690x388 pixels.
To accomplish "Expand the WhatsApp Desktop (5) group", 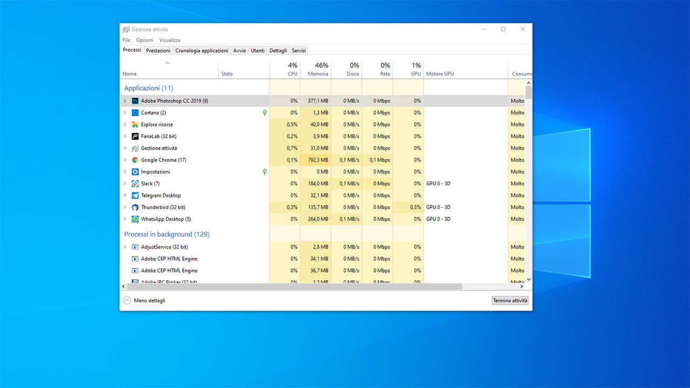I will [125, 219].
